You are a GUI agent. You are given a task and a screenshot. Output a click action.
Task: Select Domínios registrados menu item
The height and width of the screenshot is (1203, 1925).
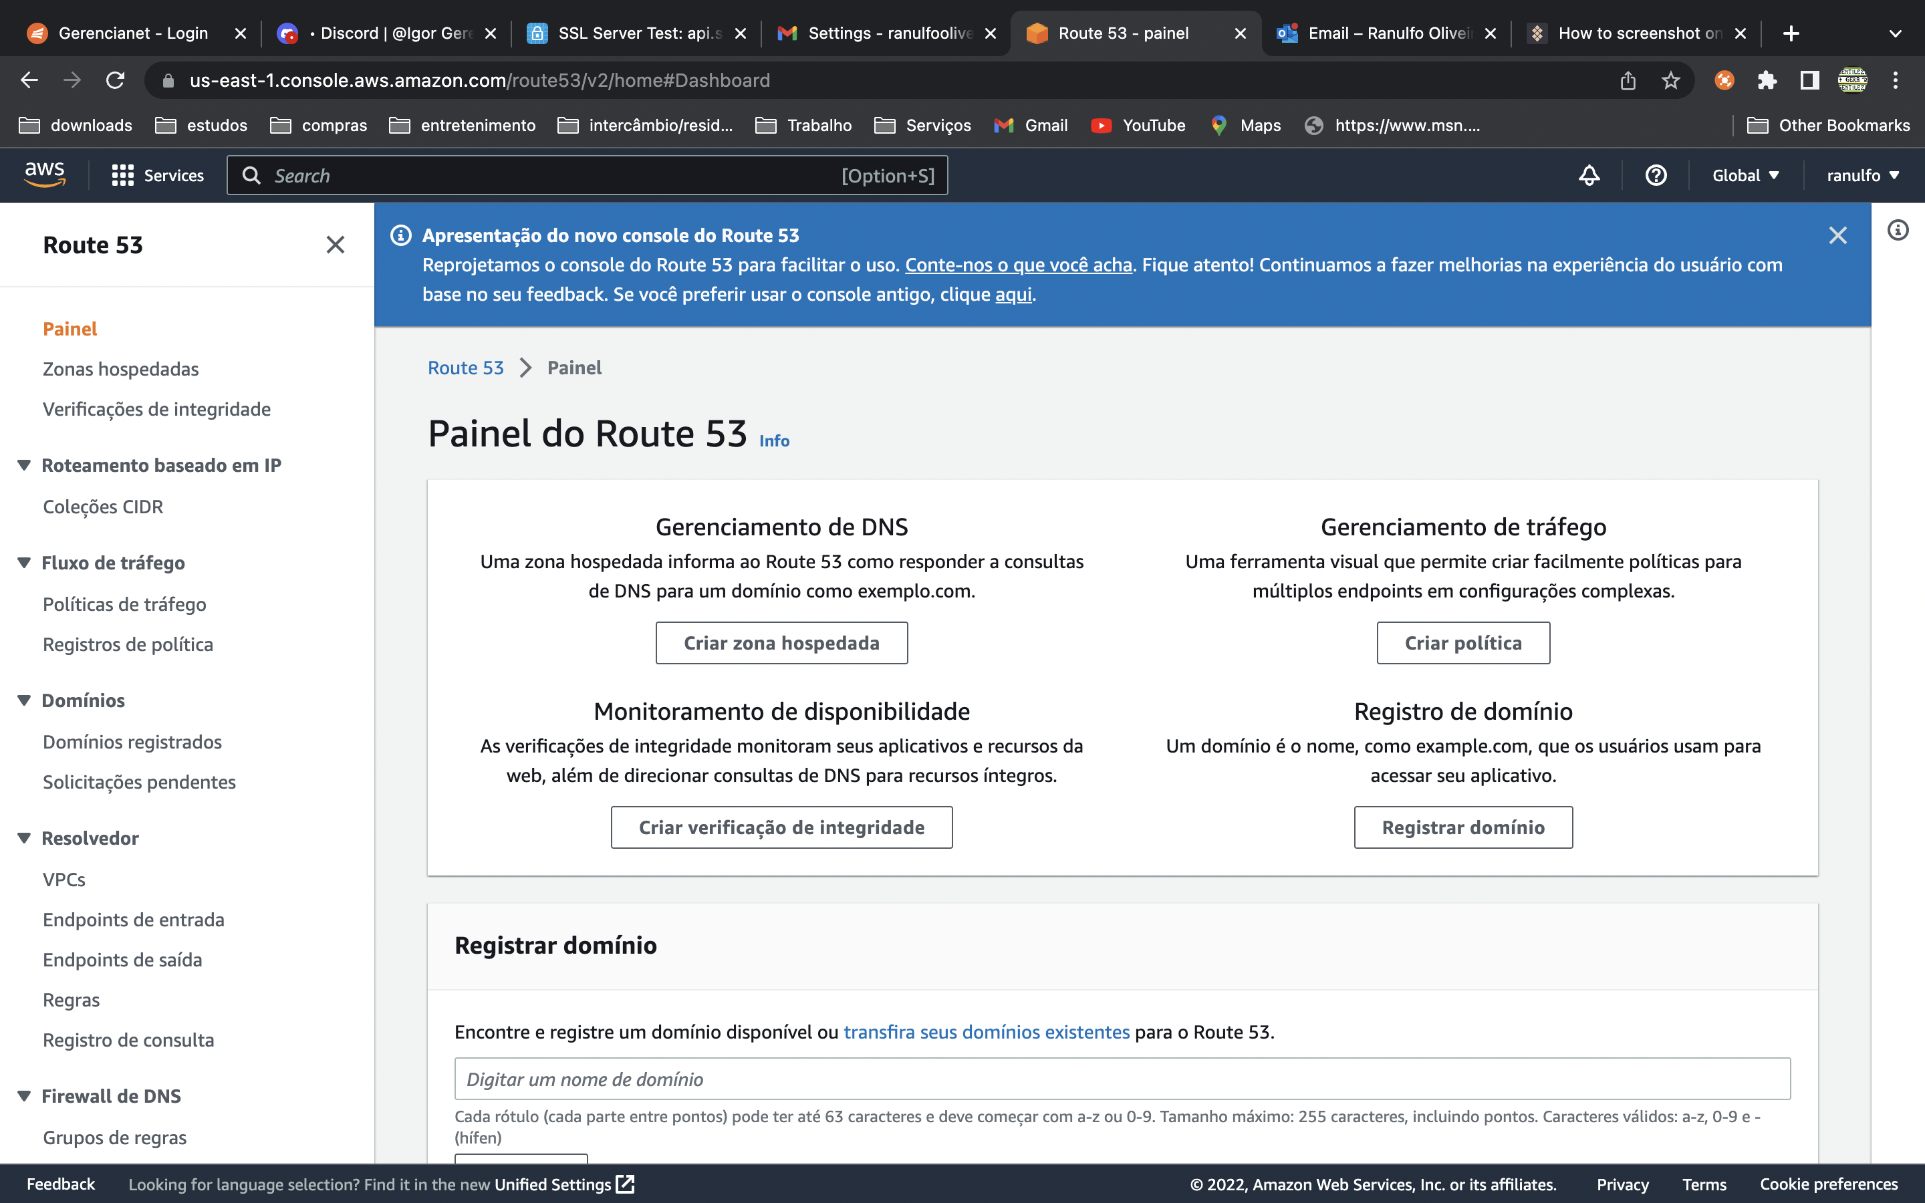tap(133, 741)
